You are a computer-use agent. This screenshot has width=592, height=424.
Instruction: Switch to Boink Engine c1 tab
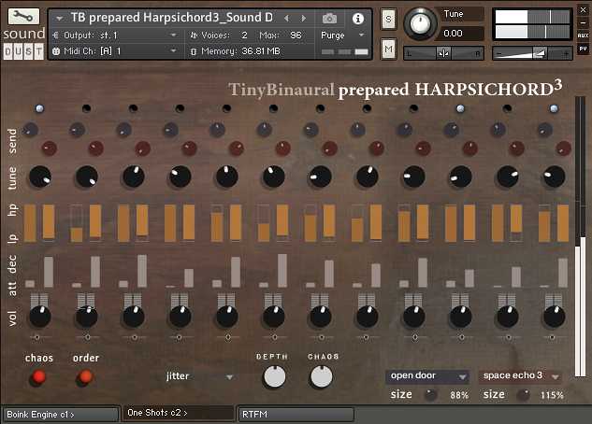pyautogui.click(x=61, y=415)
